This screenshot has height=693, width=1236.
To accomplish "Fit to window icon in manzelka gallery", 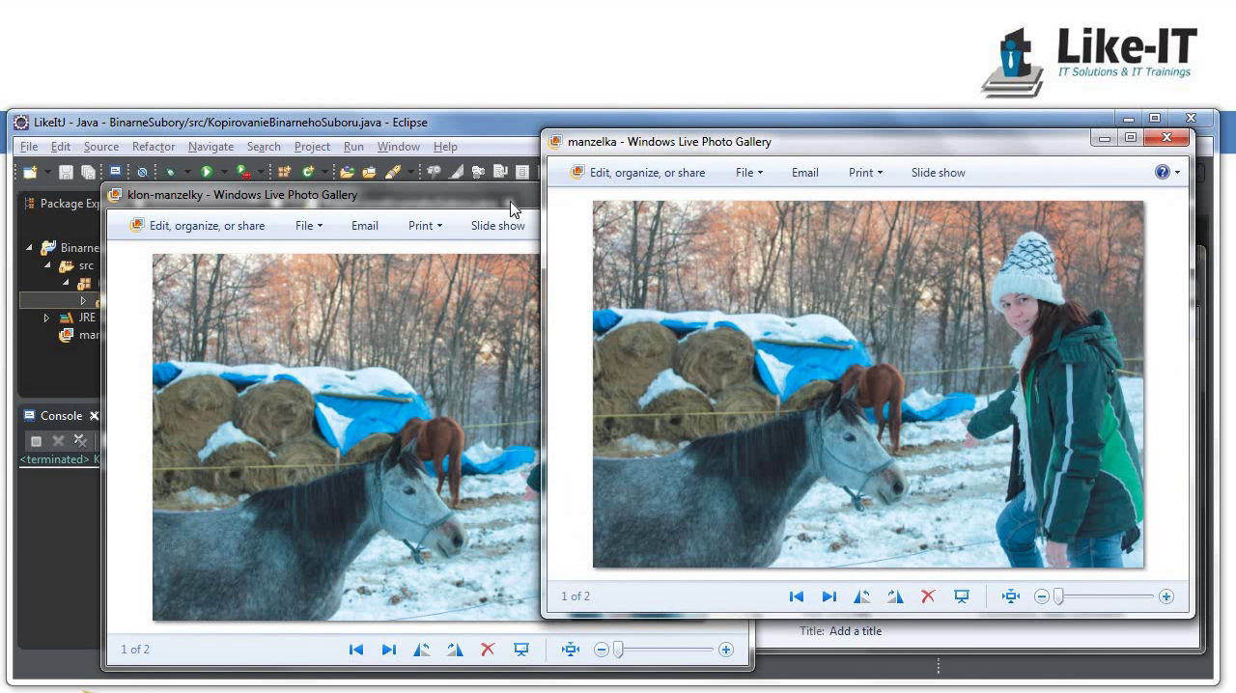I will point(1011,596).
